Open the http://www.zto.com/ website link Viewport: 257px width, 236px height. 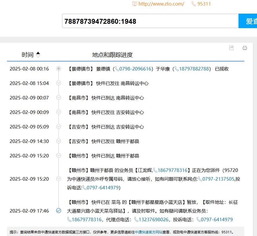(161, 4)
